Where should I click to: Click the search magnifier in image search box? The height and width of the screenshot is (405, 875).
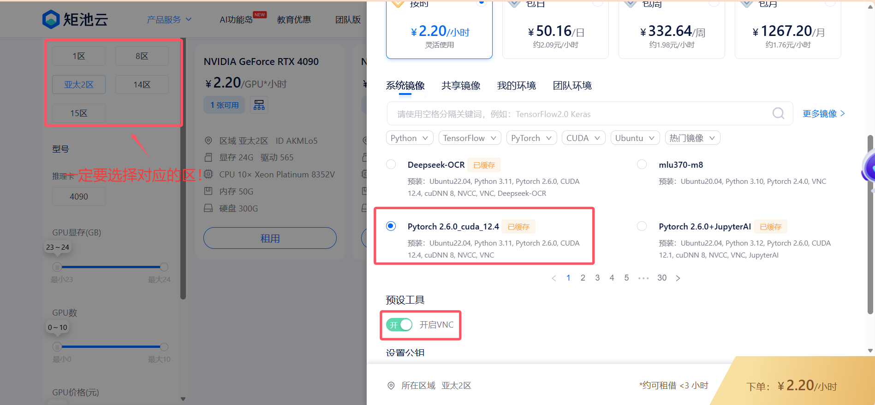coord(779,113)
